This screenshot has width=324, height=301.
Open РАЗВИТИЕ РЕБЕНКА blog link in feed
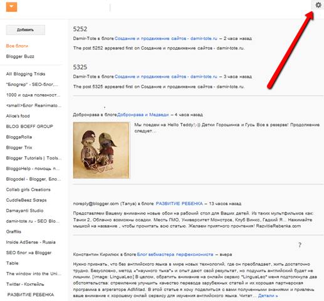179,204
